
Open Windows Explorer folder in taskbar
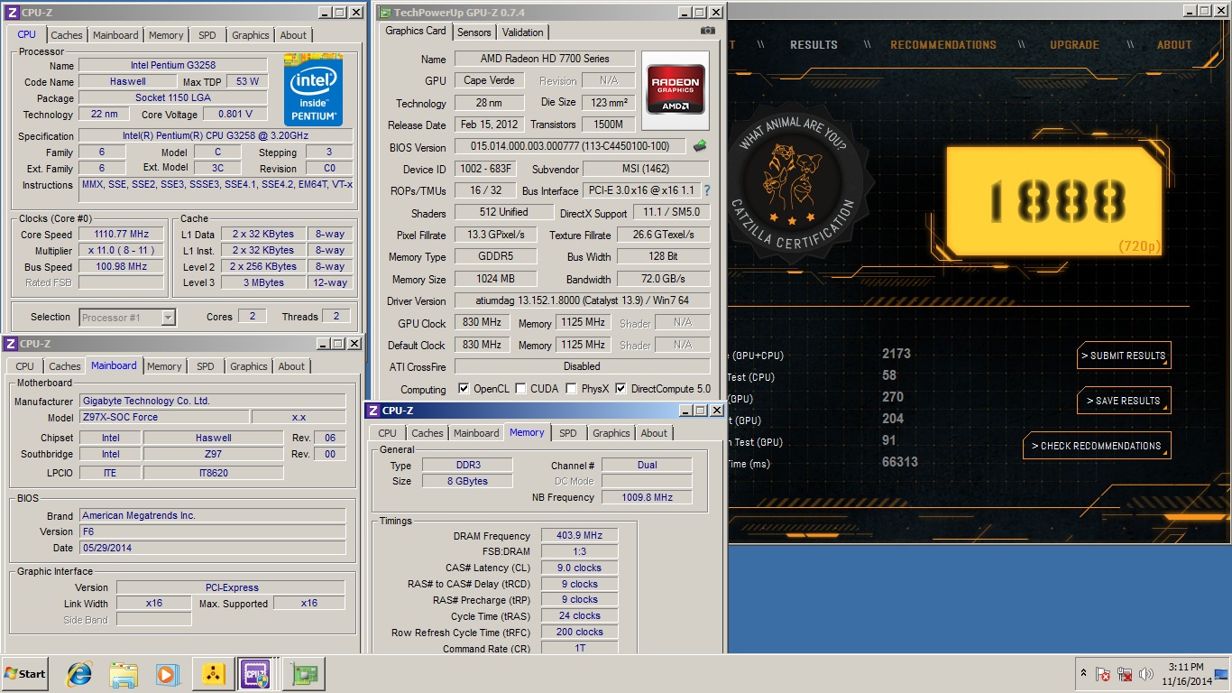[x=123, y=674]
